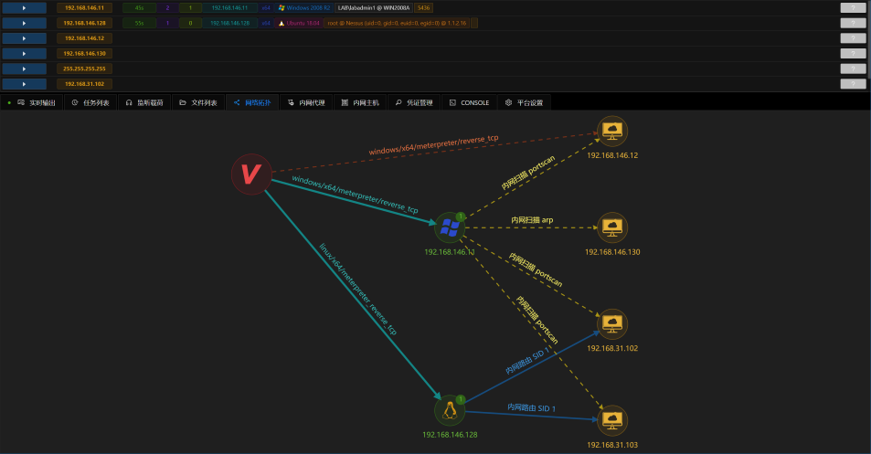Click the monitor icon for host 192.168.146.12

pyautogui.click(x=611, y=132)
